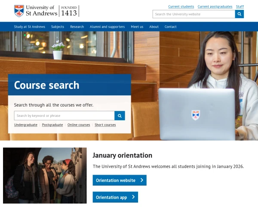The height and width of the screenshot is (207, 258).
Task: Go to Alumni and supporters section
Action: coord(107,27)
